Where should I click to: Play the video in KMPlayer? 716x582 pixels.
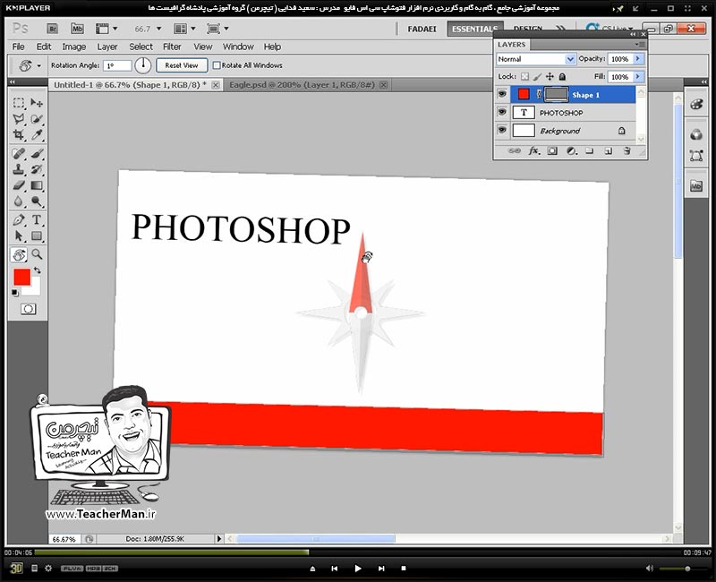[357, 569]
